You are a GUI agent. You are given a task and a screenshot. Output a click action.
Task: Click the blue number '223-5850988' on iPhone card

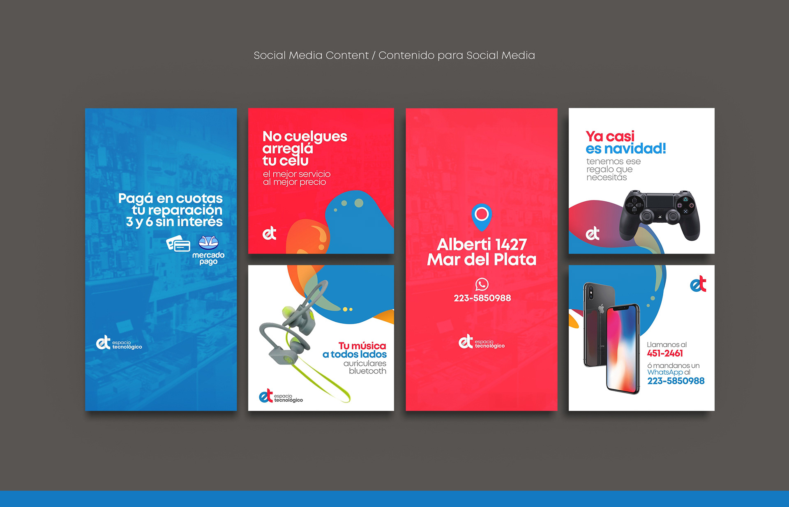676,381
